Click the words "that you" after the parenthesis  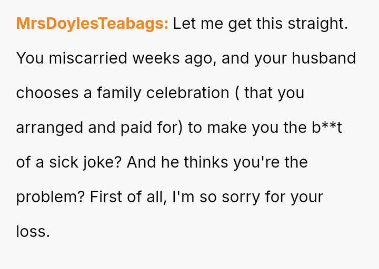pyautogui.click(x=274, y=93)
